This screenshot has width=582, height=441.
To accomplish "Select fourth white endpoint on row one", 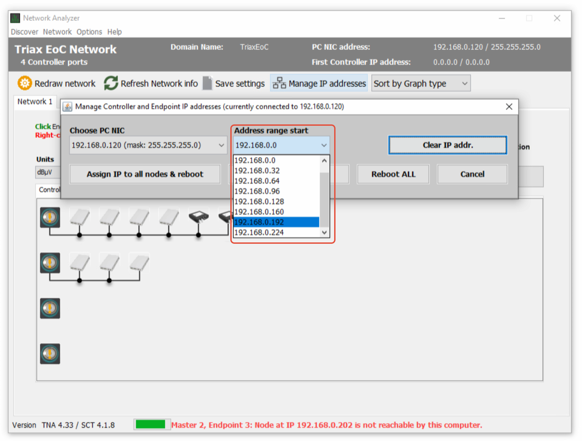I will [169, 217].
